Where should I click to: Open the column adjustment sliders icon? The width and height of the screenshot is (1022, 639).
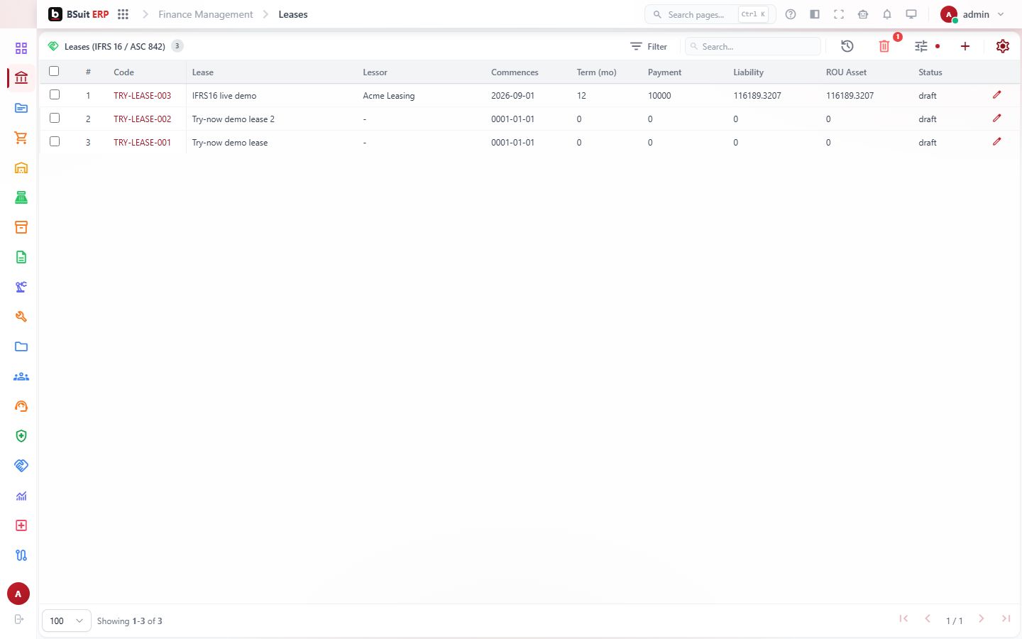[x=921, y=46]
